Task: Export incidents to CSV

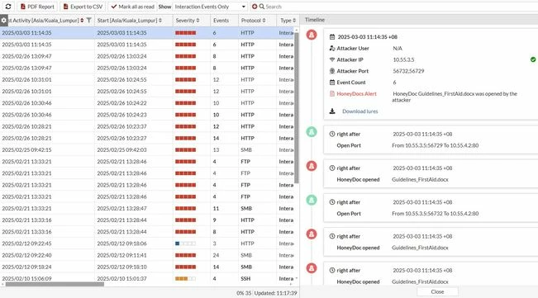Action: pos(83,7)
